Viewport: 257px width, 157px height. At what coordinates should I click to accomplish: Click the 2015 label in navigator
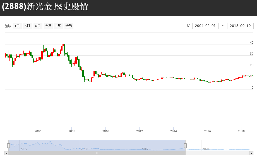(145, 149)
